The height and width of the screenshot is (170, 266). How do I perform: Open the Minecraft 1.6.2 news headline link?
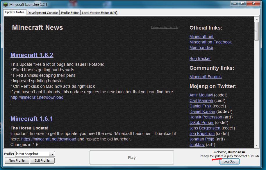32,55
